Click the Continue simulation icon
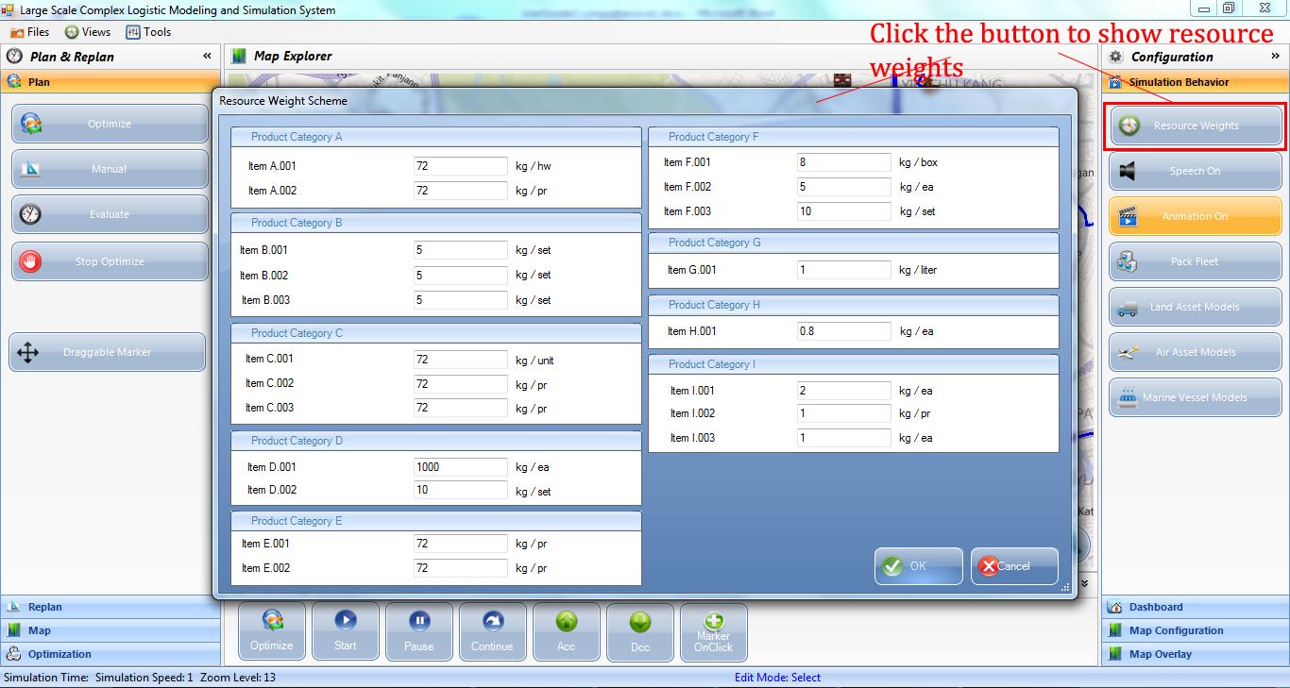Image resolution: width=1290 pixels, height=688 pixels. click(x=492, y=630)
